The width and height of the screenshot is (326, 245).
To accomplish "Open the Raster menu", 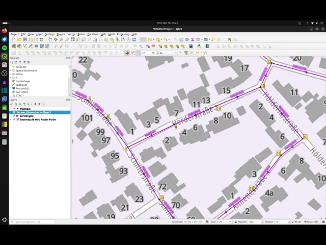I will 81,34.
